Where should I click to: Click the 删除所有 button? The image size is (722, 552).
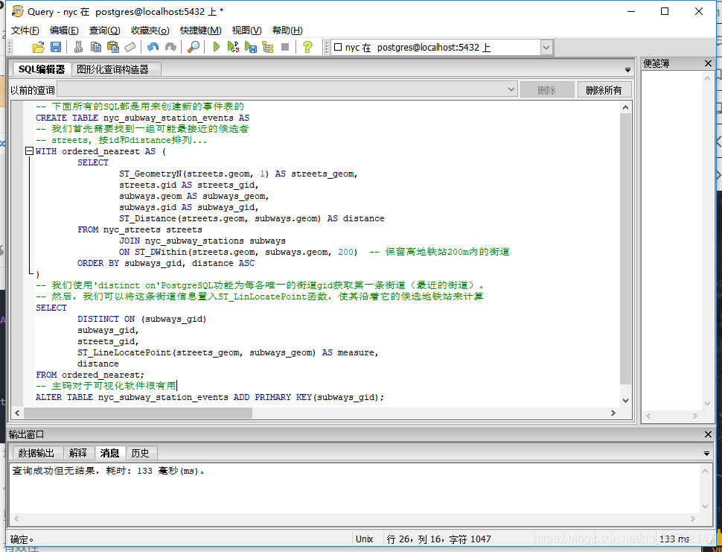(x=604, y=90)
